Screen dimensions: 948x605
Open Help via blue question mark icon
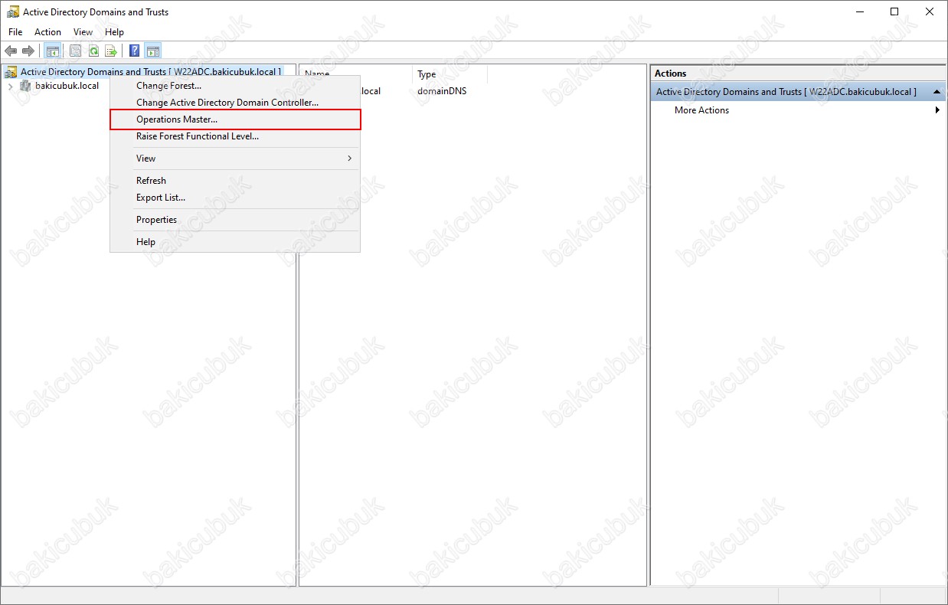(x=135, y=51)
